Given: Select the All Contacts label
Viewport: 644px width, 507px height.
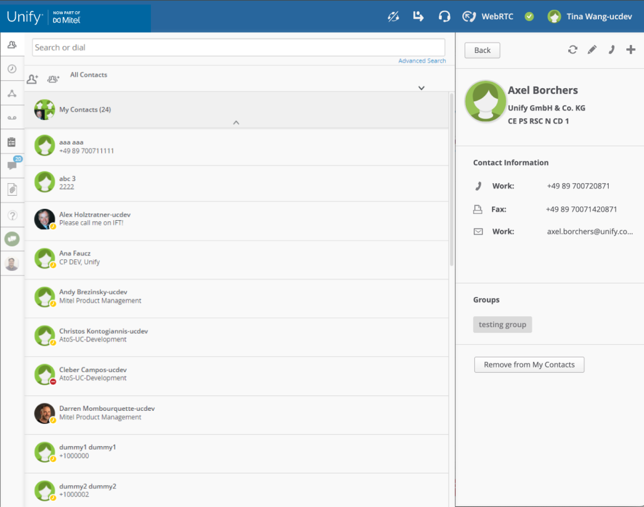Looking at the screenshot, I should tap(89, 75).
